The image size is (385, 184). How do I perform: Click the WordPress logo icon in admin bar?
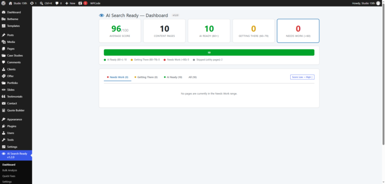point(4,3)
